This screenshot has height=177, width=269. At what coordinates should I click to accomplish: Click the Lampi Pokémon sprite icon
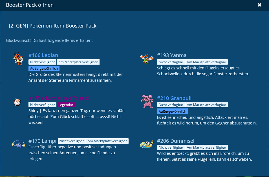tap(18, 144)
